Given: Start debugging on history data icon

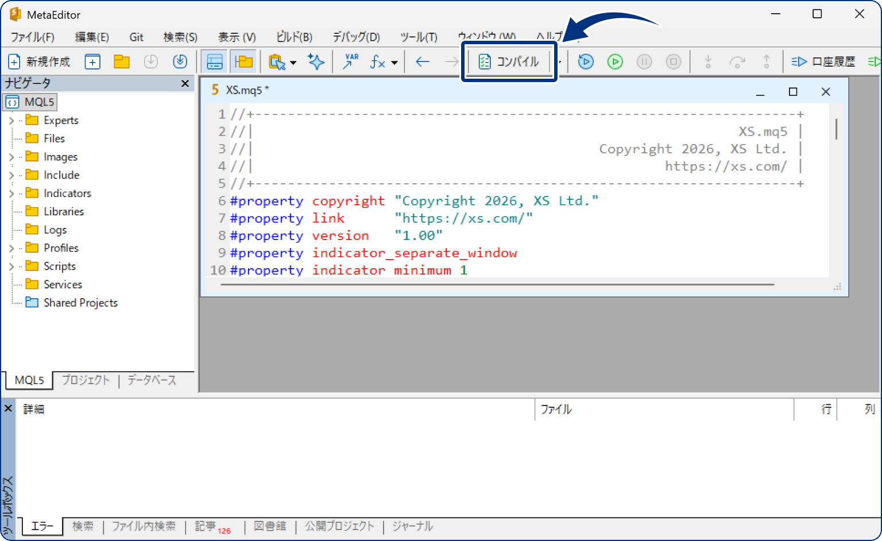Looking at the screenshot, I should click(586, 61).
